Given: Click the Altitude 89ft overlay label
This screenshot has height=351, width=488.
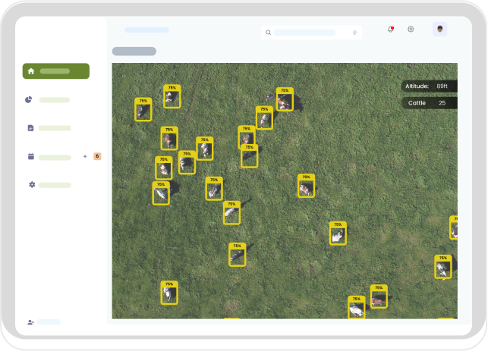Looking at the screenshot, I should pyautogui.click(x=429, y=86).
